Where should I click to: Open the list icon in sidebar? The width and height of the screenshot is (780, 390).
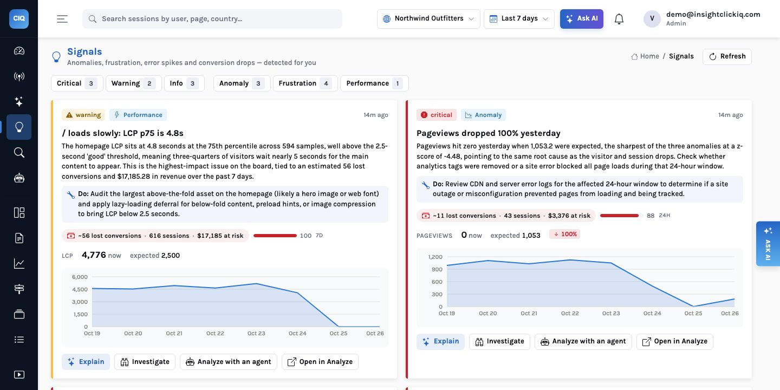tap(19, 340)
